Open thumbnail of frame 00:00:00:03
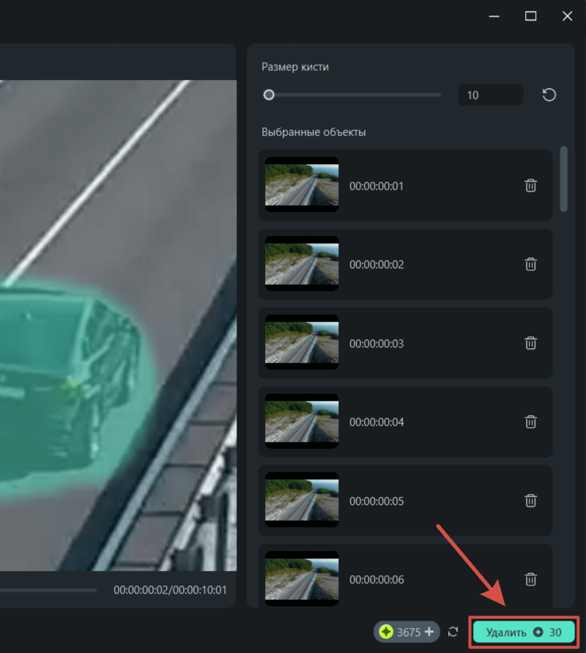This screenshot has width=586, height=653. (x=302, y=343)
